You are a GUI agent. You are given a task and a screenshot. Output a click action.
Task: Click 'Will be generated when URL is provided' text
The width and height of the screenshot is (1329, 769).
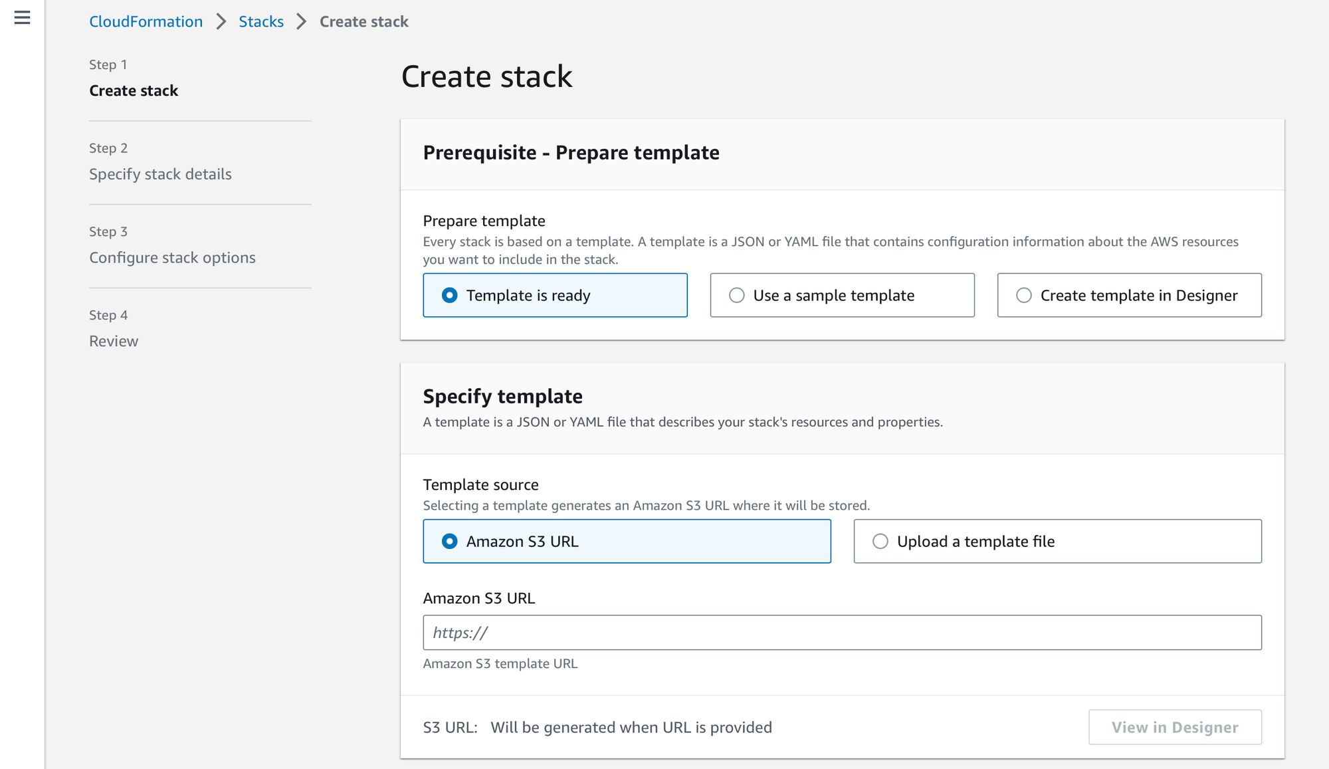coord(631,727)
